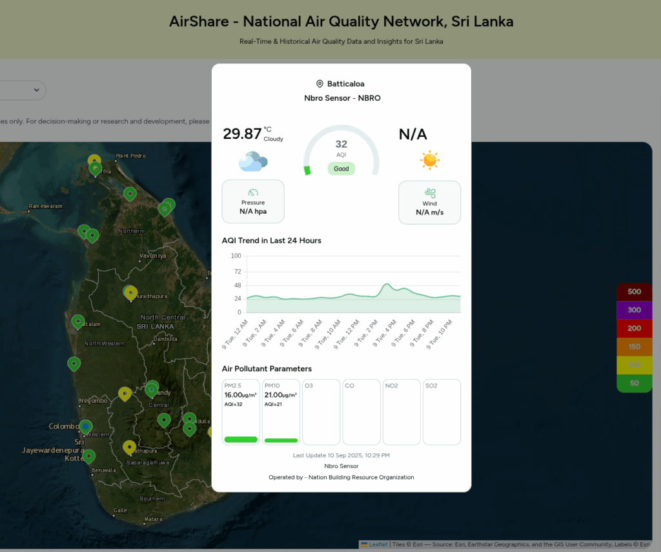
Task: Open the PM10 pollutant card
Action: coord(281,412)
